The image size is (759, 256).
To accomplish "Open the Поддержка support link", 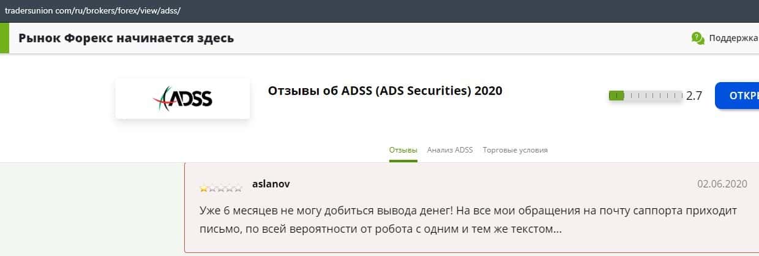I will (x=733, y=38).
